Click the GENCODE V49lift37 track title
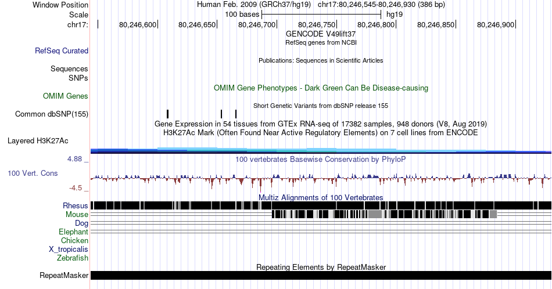This screenshot has height=289, width=552. pyautogui.click(x=321, y=34)
